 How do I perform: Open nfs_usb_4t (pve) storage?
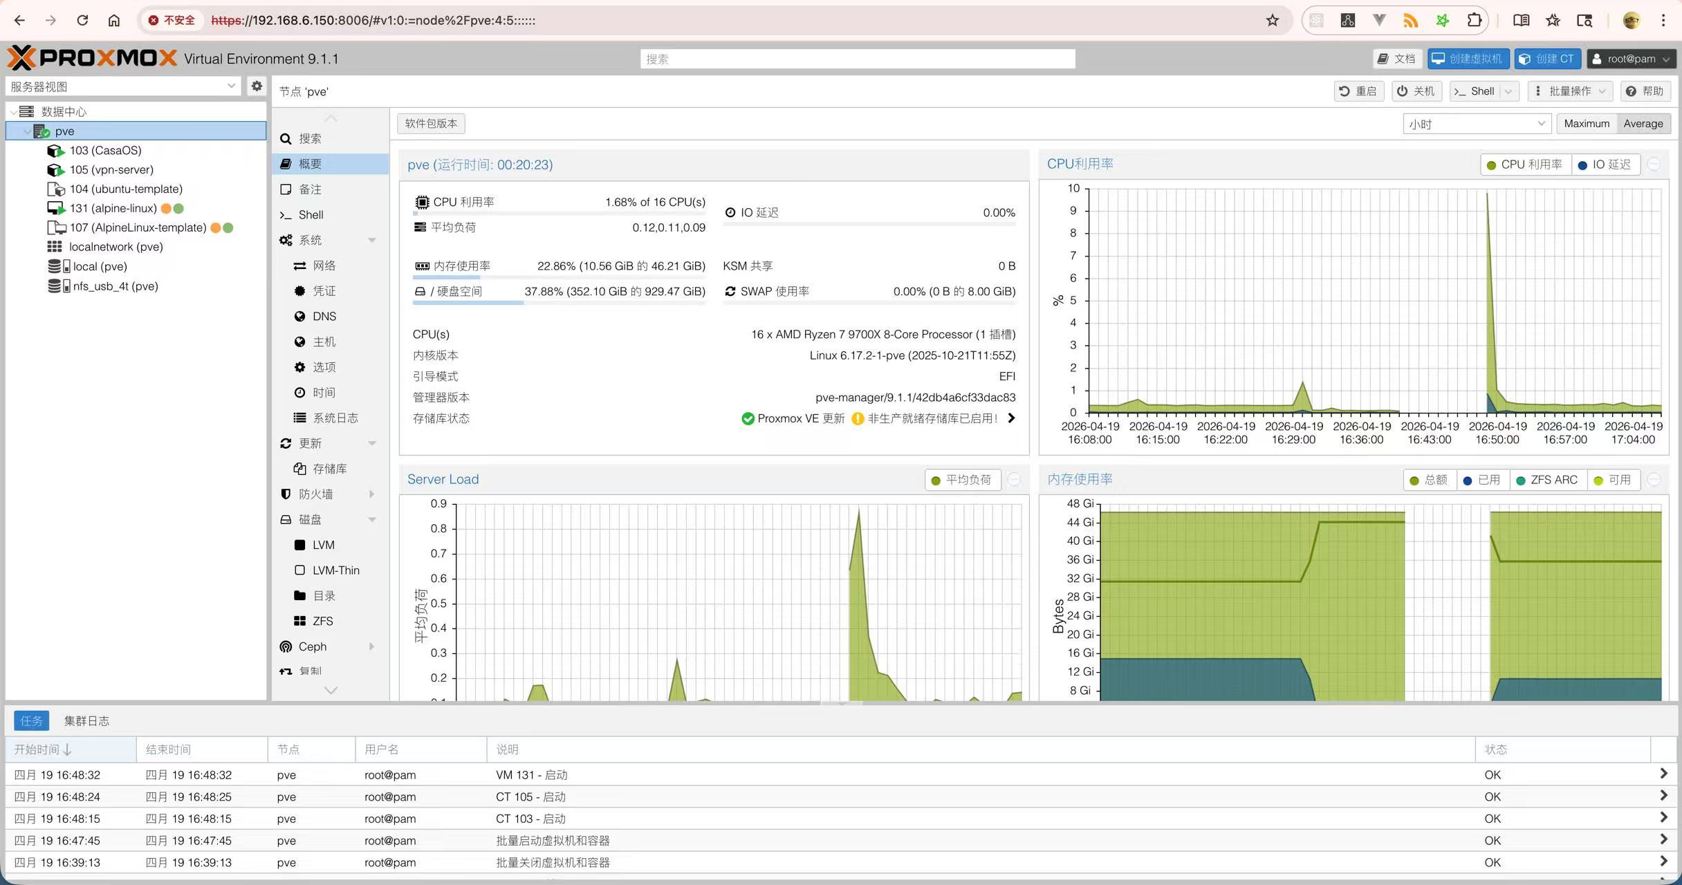(115, 286)
